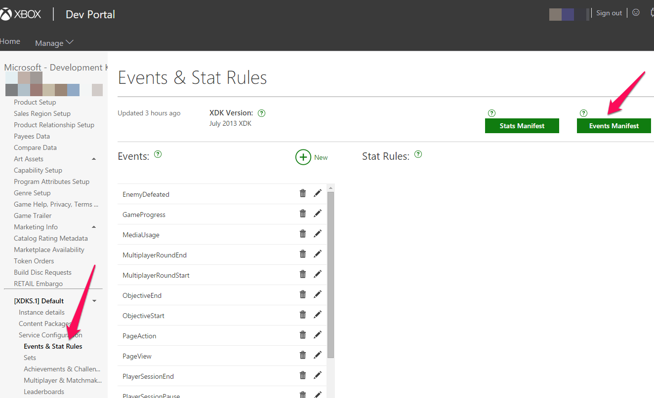This screenshot has height=398, width=654.
Task: Open Game Help, Privacy, Terms item
Action: 56,204
